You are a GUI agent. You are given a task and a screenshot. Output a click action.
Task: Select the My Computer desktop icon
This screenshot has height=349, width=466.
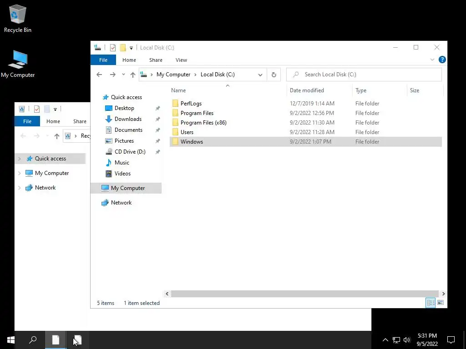pos(18,64)
